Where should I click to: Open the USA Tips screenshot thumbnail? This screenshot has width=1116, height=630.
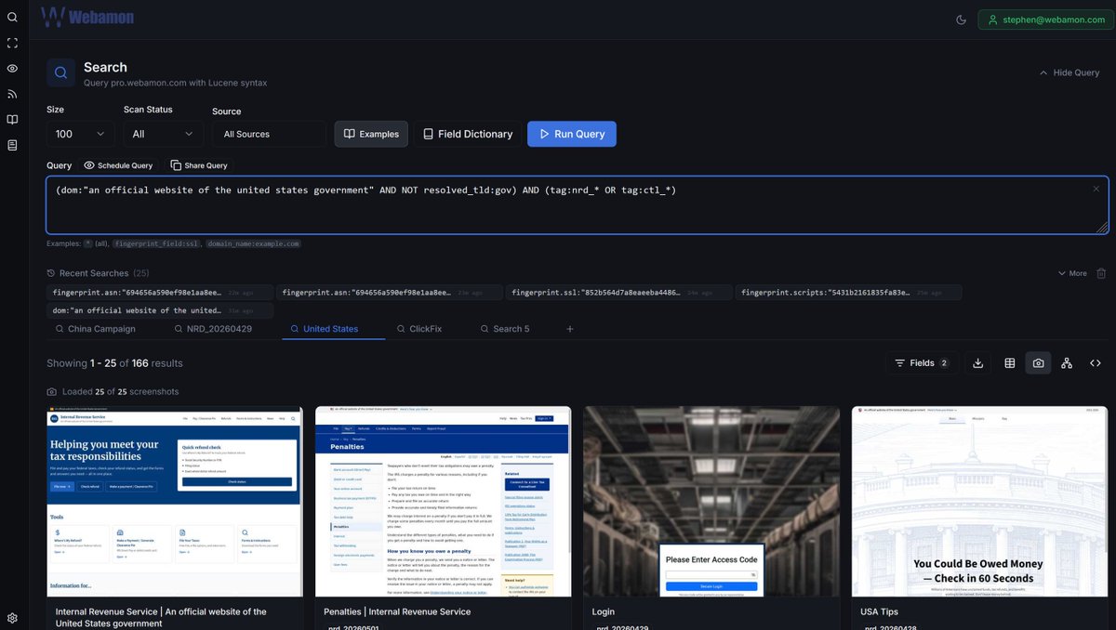[x=979, y=502]
